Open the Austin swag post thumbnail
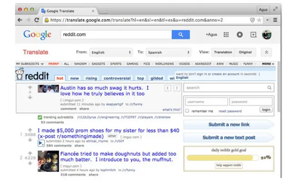 coord(48,89)
